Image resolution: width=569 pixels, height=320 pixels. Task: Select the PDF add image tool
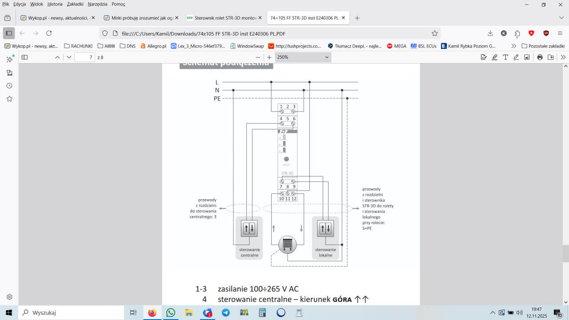527,57
